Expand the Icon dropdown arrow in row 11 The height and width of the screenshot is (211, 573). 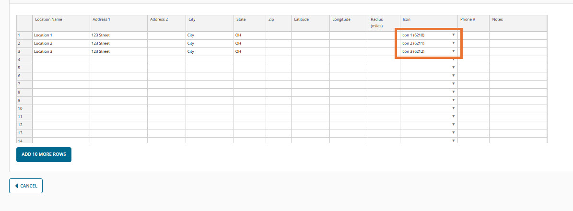pos(453,117)
